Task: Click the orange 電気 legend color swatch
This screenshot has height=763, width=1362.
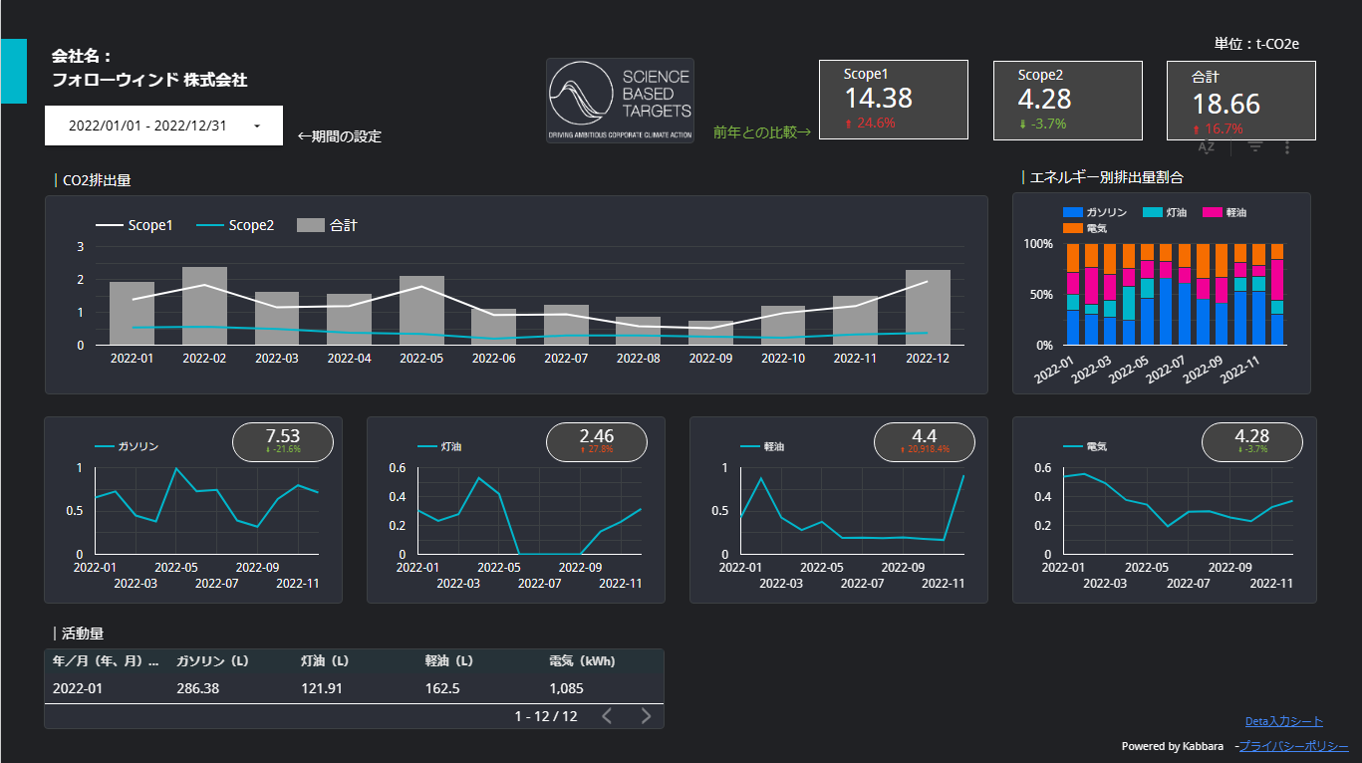Action: [x=1072, y=229]
